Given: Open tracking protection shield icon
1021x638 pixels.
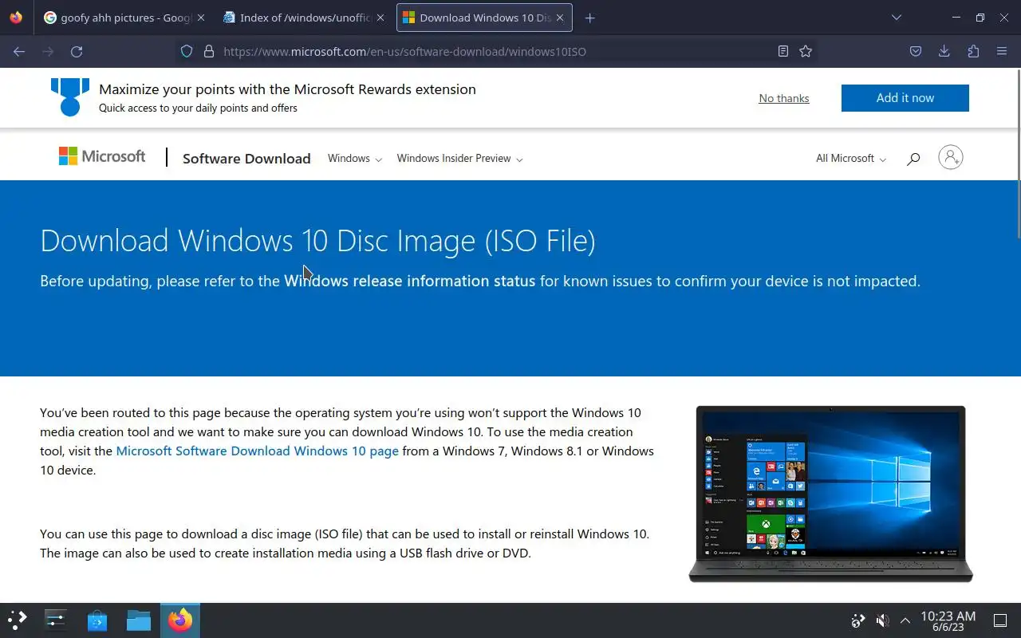Looking at the screenshot, I should click(x=187, y=51).
